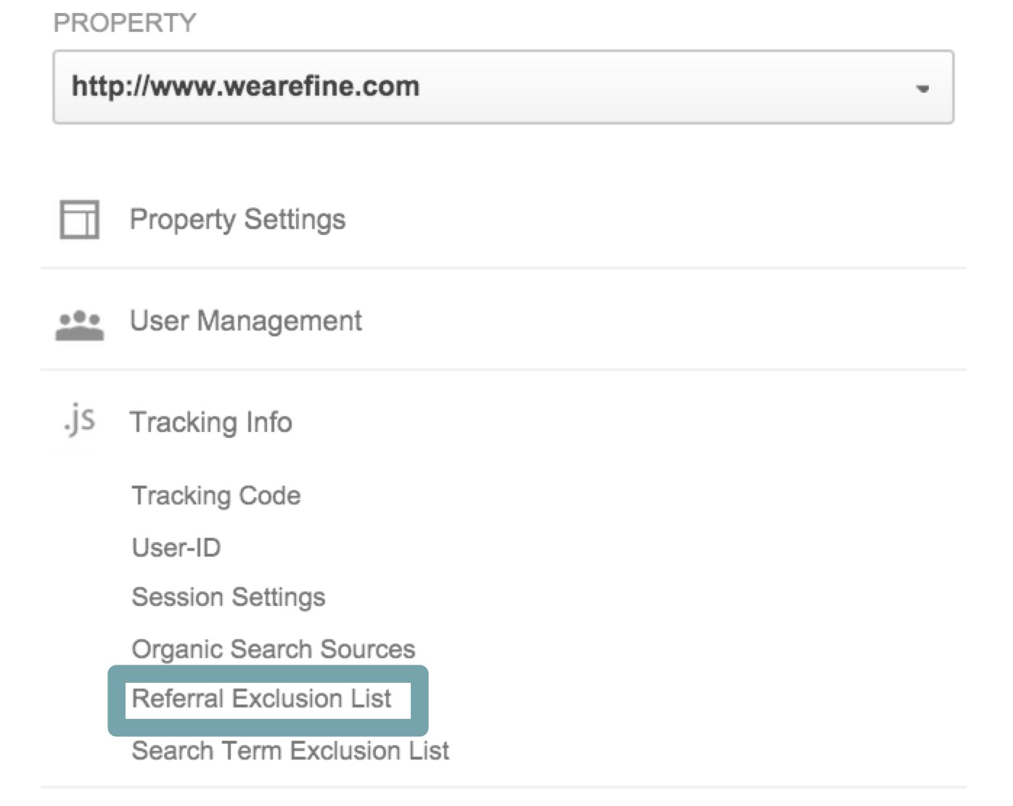Viewport: 1013px width, 806px height.
Task: Go to Tracking Code
Action: 216,496
